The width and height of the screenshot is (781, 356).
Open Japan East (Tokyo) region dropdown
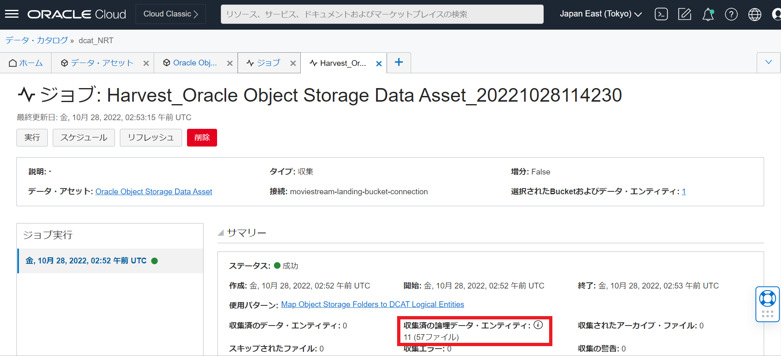pyautogui.click(x=601, y=14)
